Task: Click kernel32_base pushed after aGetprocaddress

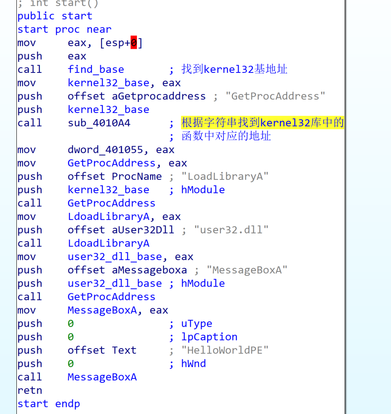Action: point(109,110)
